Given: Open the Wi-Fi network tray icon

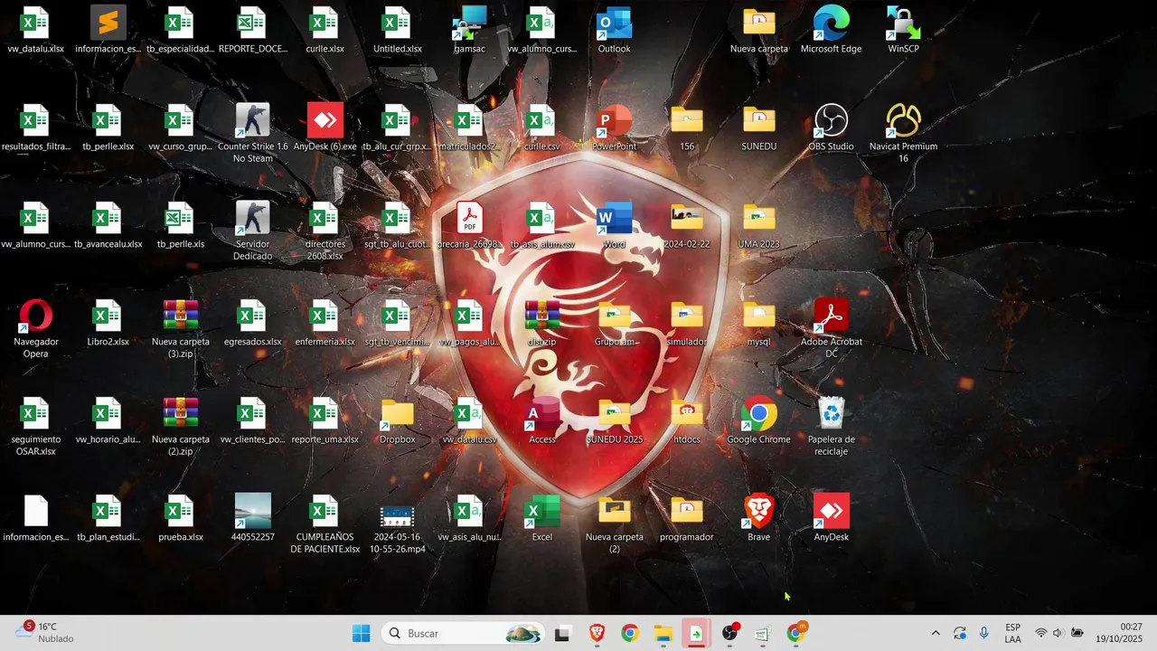Looking at the screenshot, I should (1040, 633).
